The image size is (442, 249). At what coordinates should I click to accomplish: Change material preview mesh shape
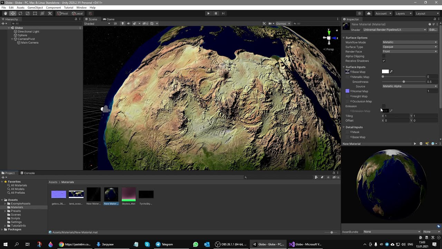pyautogui.click(x=421, y=144)
